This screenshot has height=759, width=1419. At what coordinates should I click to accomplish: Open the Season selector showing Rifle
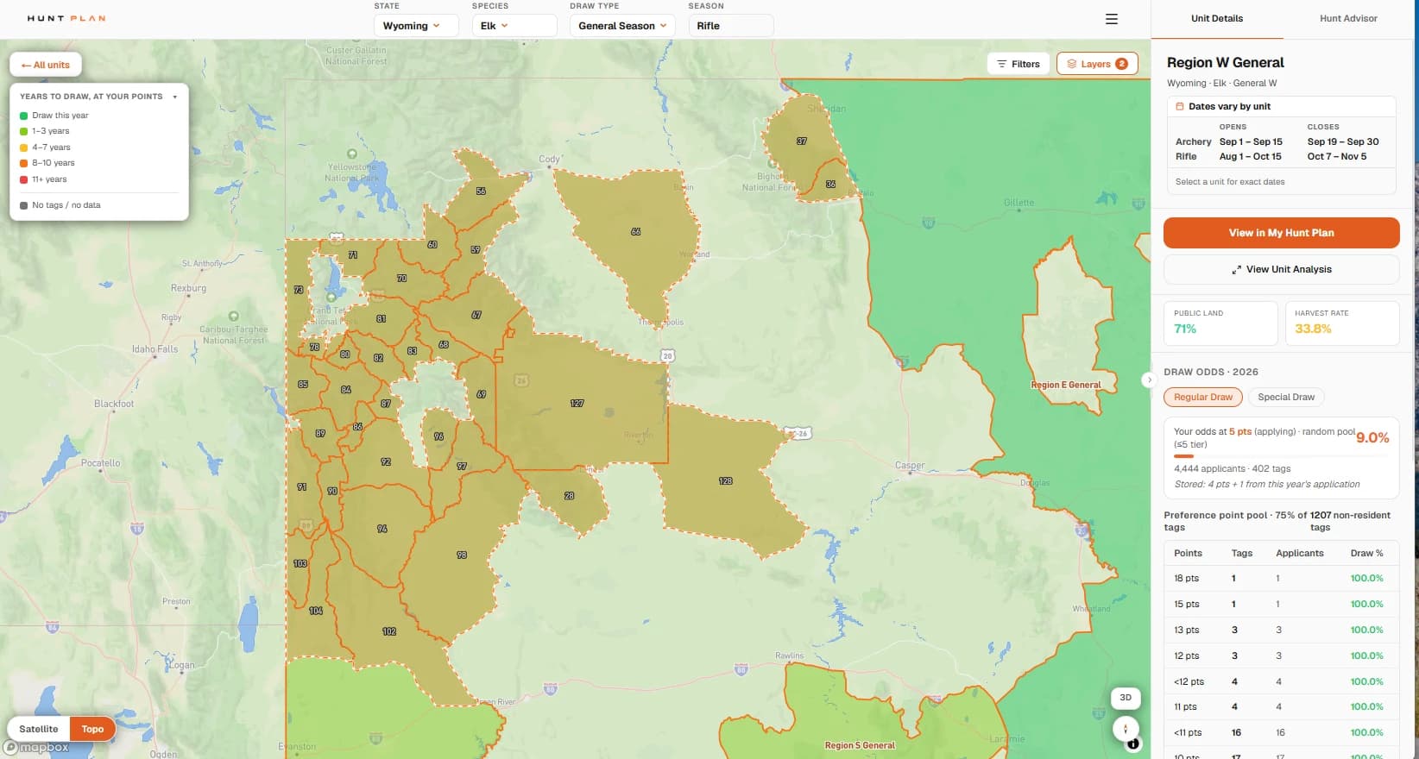(730, 26)
